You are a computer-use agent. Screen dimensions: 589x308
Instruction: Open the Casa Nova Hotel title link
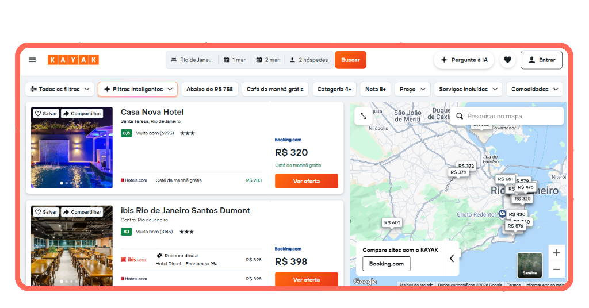pos(152,112)
